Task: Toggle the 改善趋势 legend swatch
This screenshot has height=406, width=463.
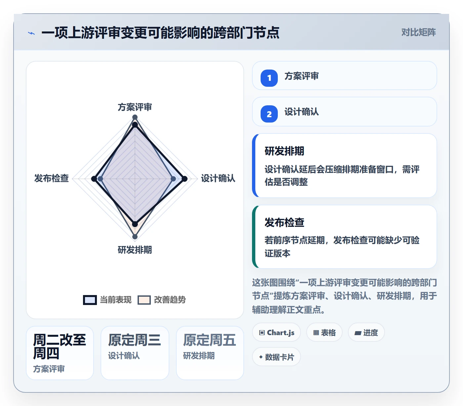Action: 144,300
